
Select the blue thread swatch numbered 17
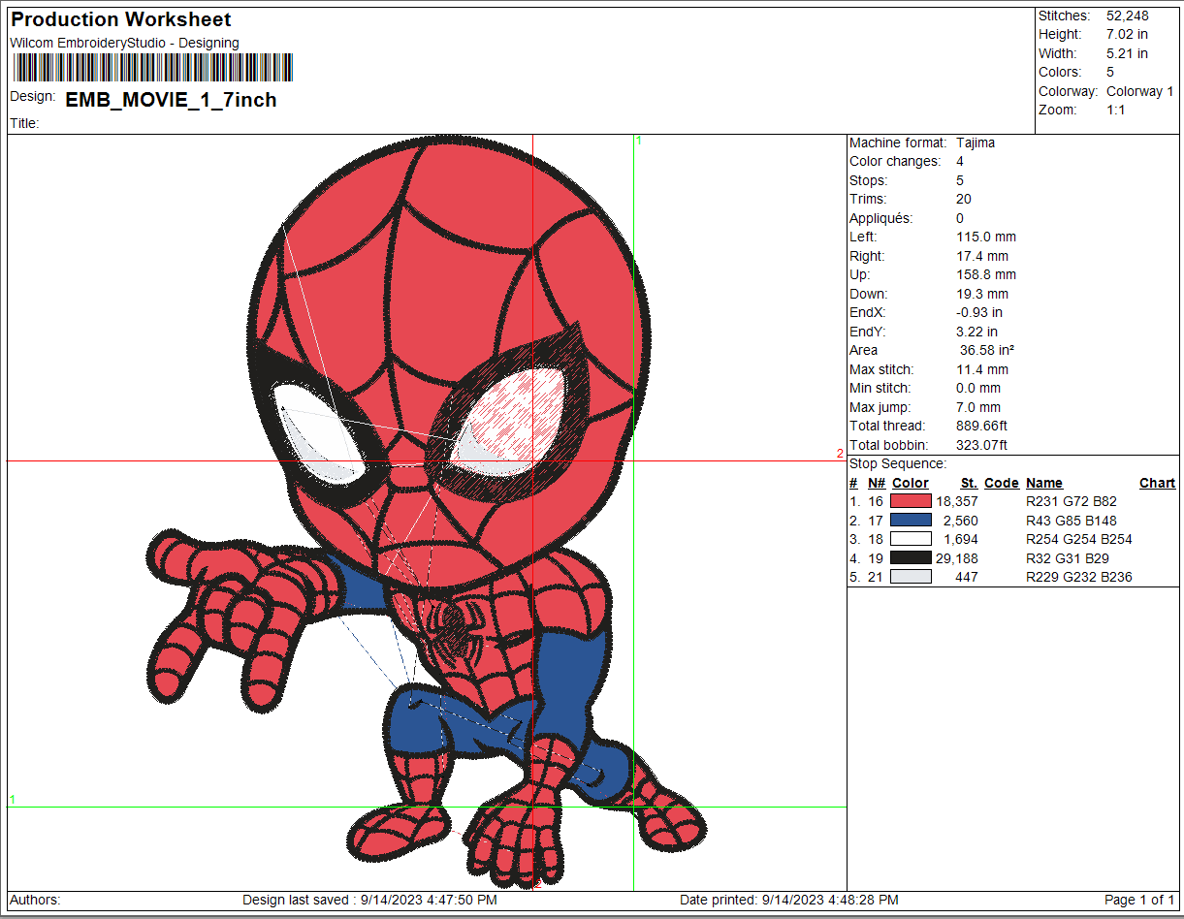coord(911,521)
